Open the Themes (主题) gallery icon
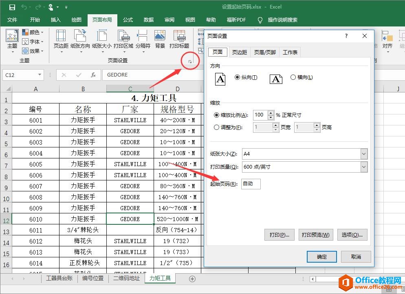Viewport: 405px width, 294px height. (12, 35)
